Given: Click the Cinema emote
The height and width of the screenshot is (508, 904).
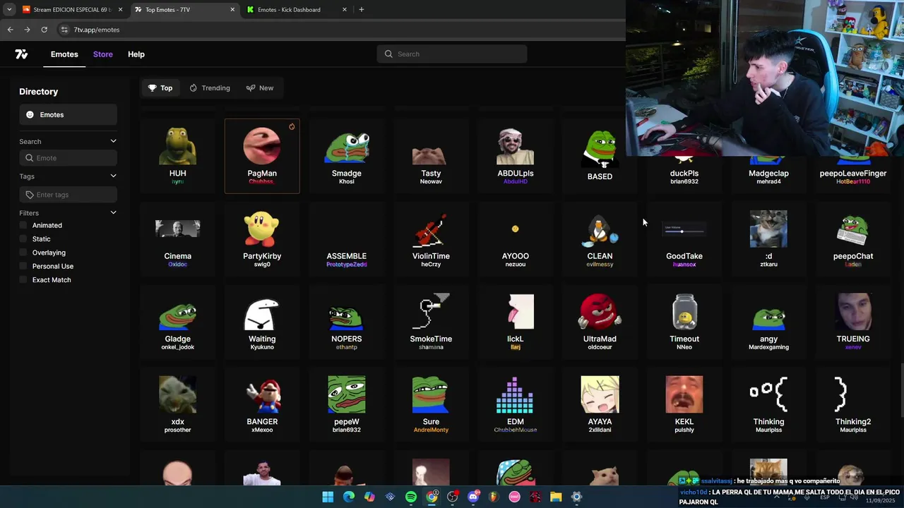Looking at the screenshot, I should 177,239.
